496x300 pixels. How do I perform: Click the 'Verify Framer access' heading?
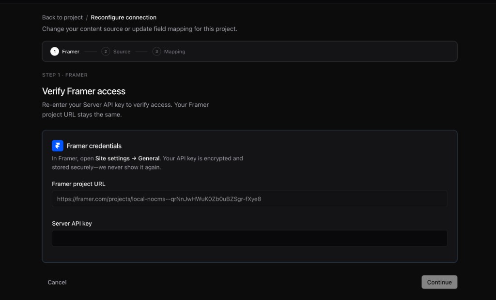[x=84, y=91]
